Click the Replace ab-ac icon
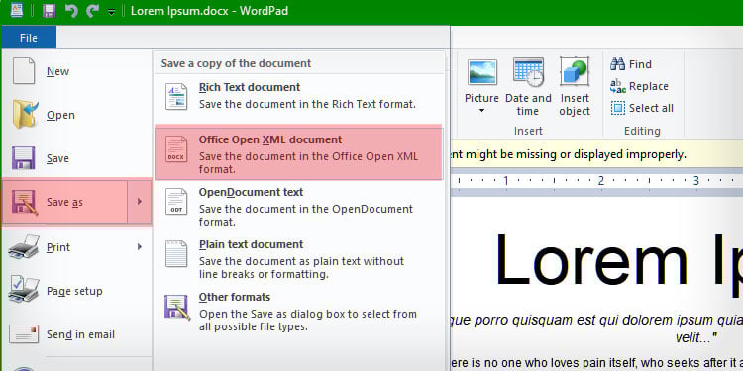 click(x=618, y=86)
